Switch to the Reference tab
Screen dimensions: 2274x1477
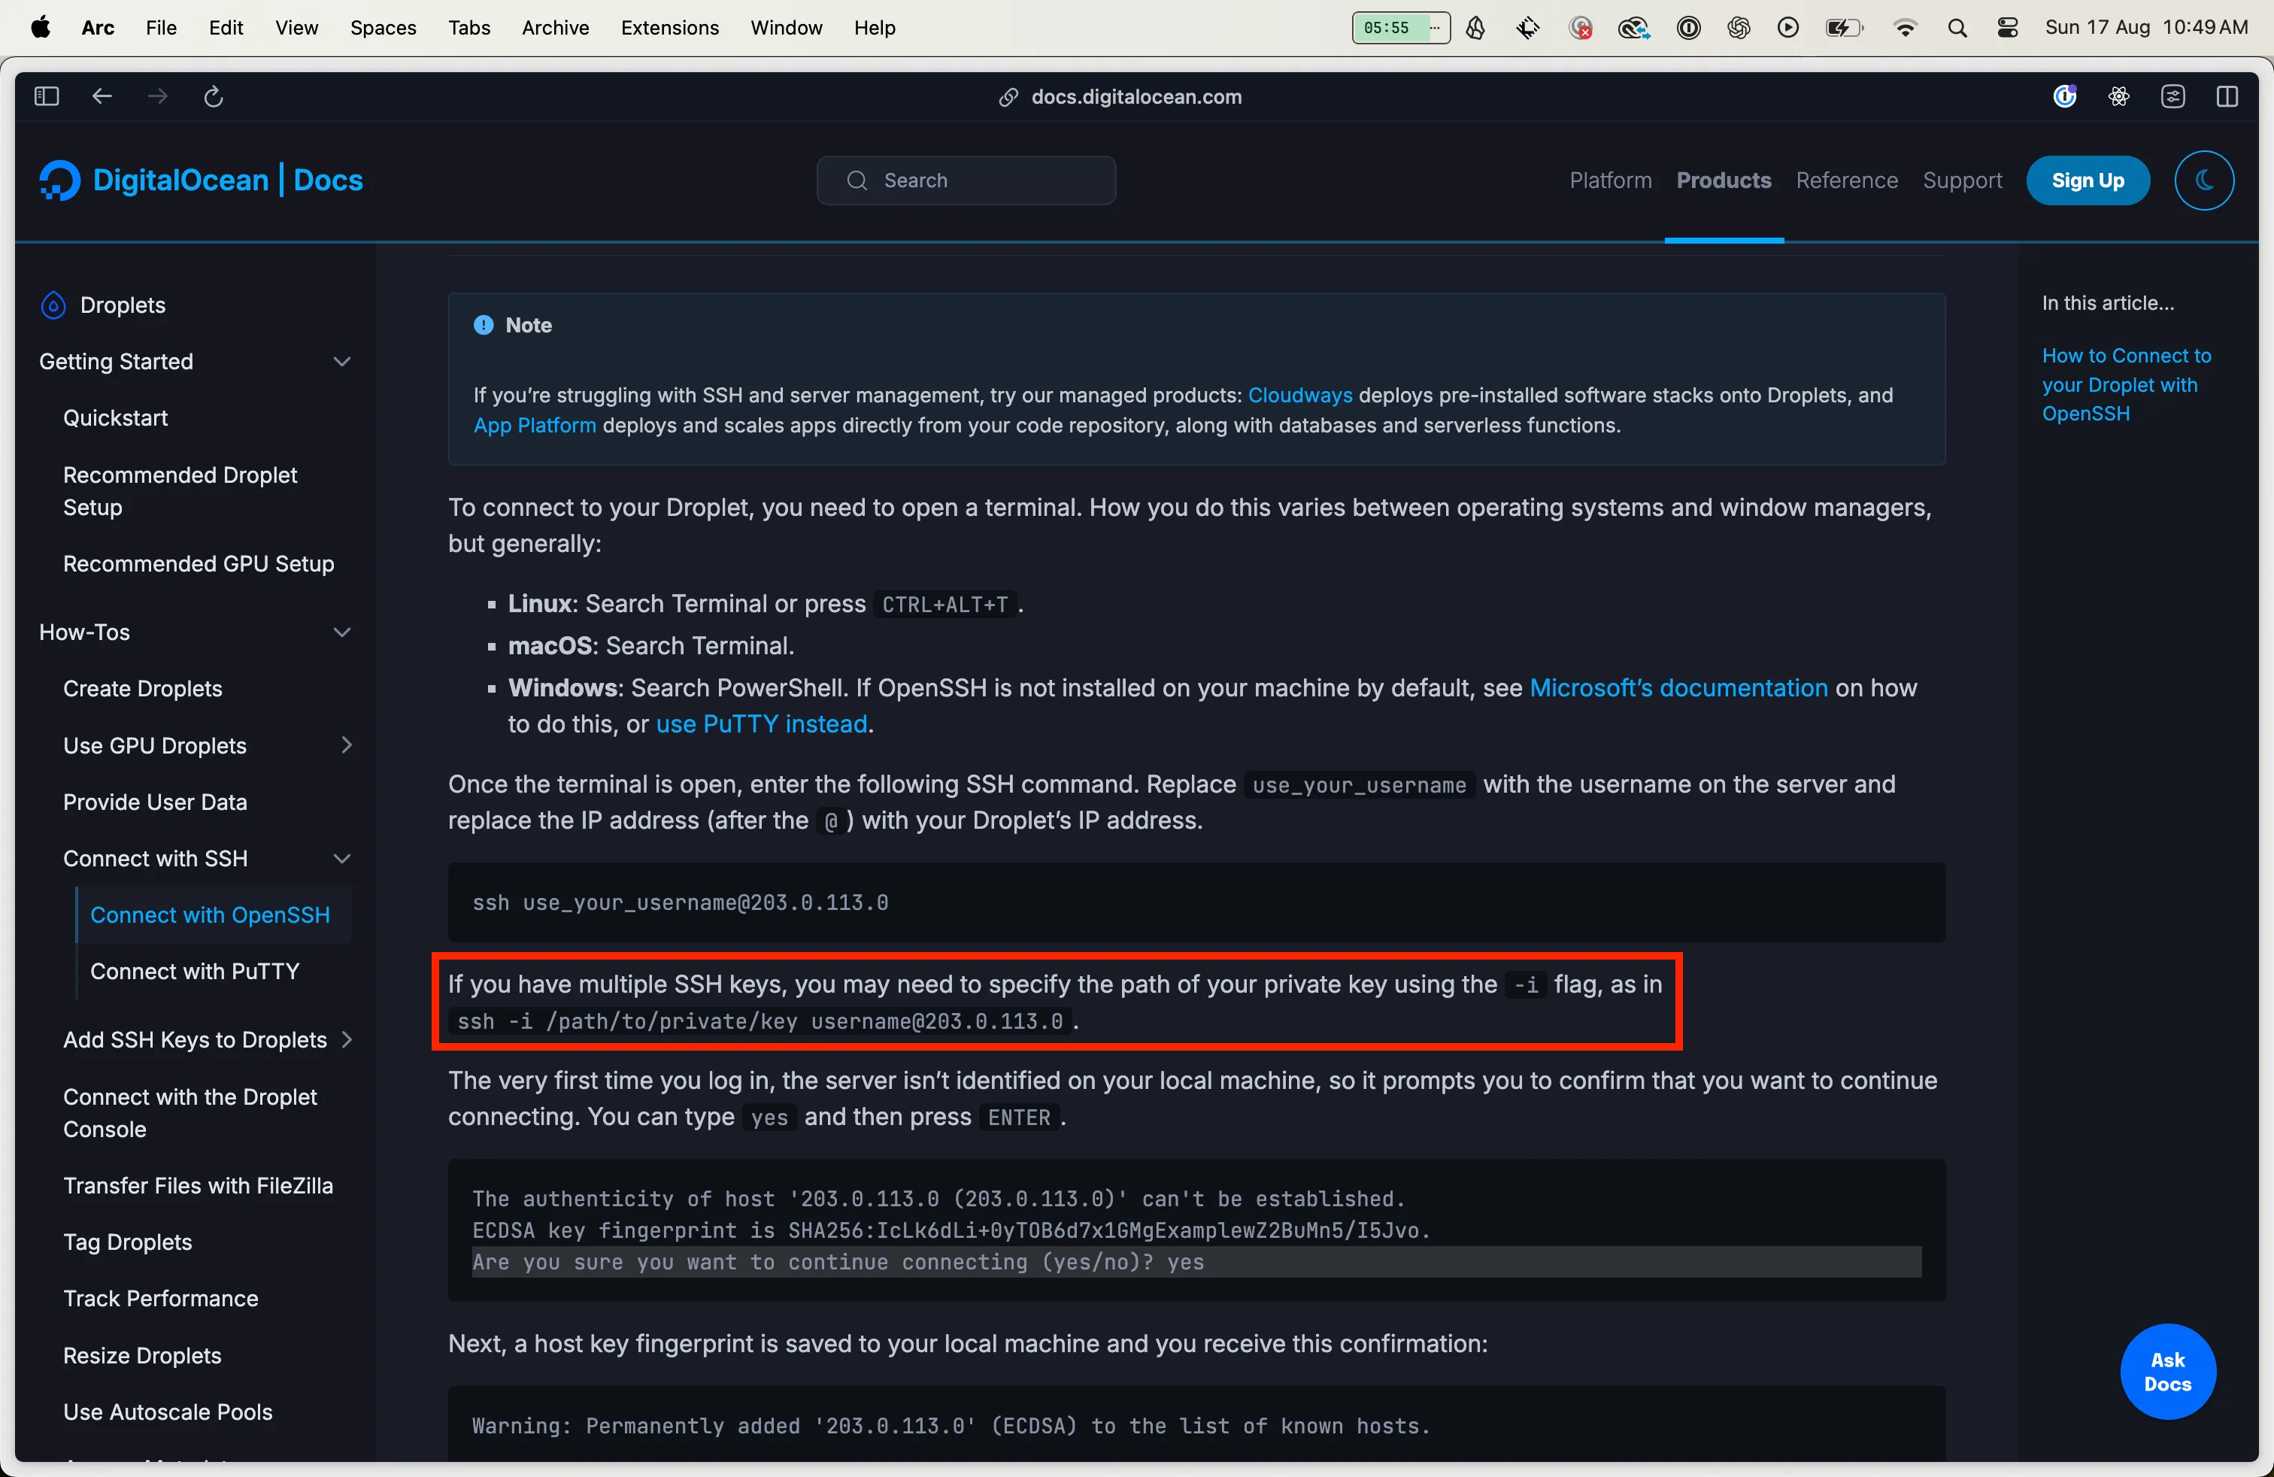click(x=1846, y=180)
